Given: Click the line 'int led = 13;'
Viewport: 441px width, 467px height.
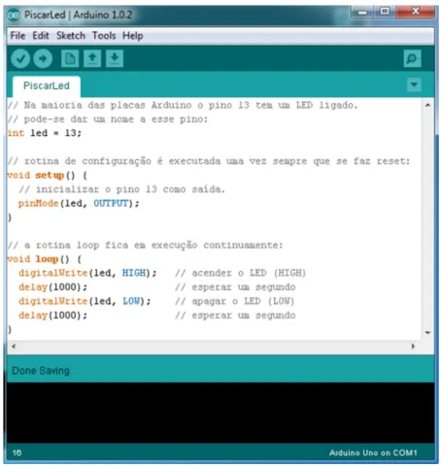Looking at the screenshot, I should (45, 133).
